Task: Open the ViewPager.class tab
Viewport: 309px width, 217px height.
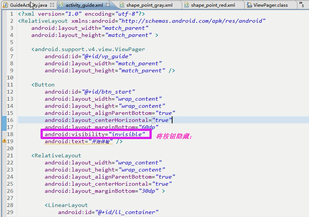Action: tap(270, 5)
